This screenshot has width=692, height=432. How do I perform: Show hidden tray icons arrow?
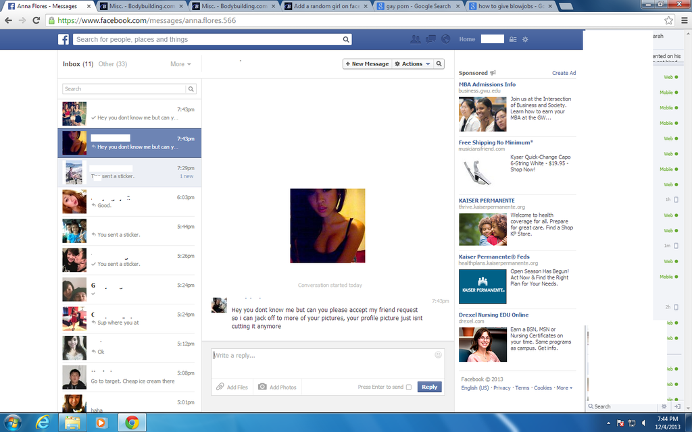pyautogui.click(x=609, y=423)
